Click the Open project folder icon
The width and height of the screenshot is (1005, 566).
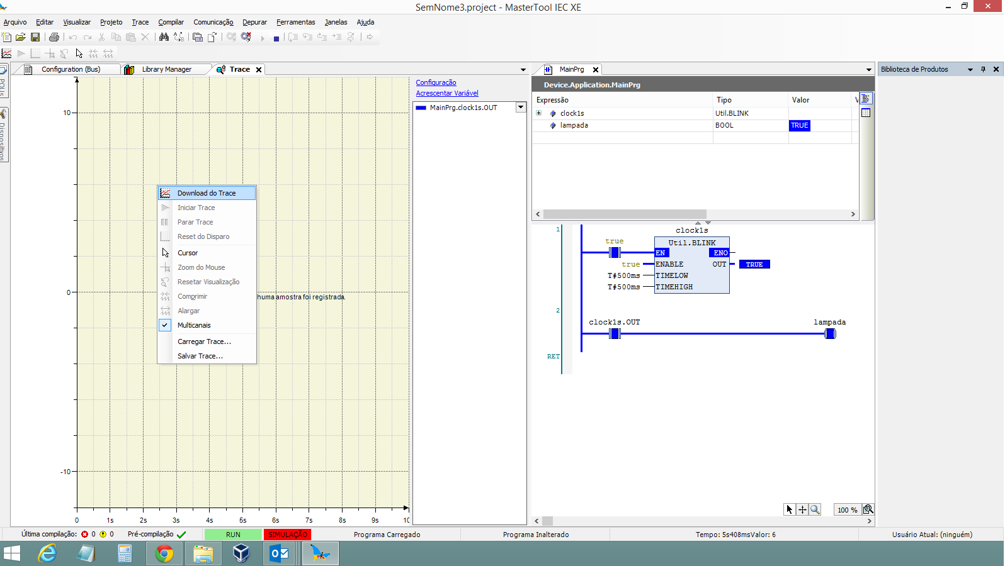(x=21, y=38)
